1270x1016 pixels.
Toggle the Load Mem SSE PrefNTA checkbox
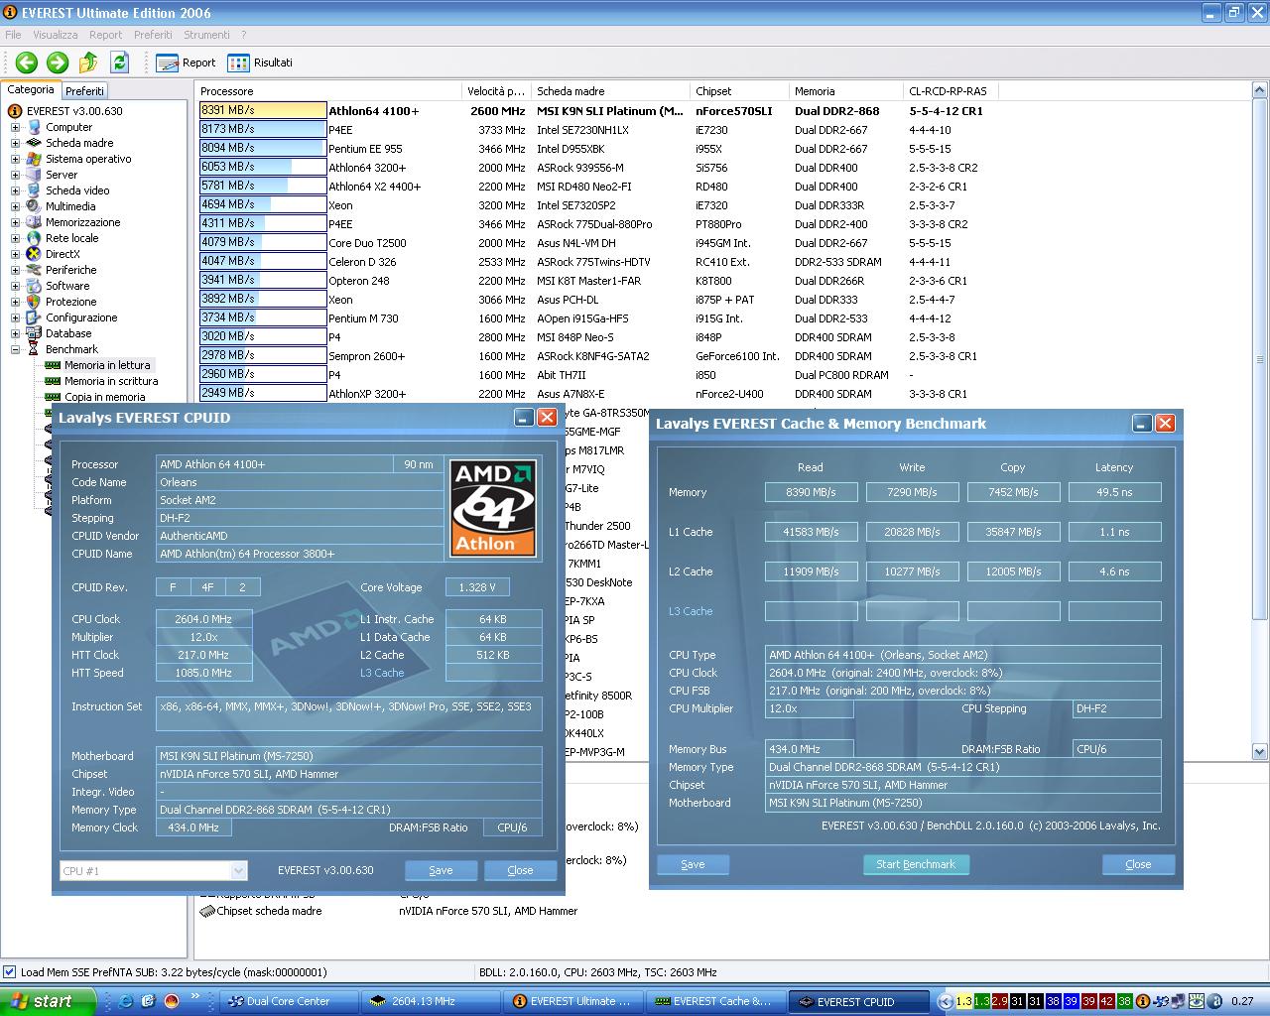click(x=10, y=972)
